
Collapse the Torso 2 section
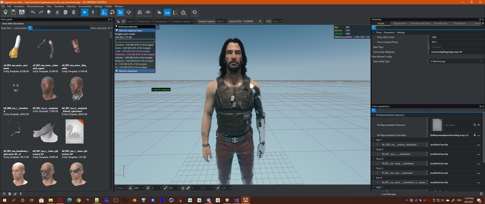pyautogui.click(x=373, y=168)
